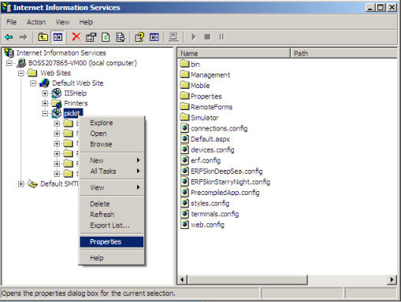Click the red Delete X toolbar icon
Image resolution: width=401 pixels, height=302 pixels.
[x=76, y=37]
